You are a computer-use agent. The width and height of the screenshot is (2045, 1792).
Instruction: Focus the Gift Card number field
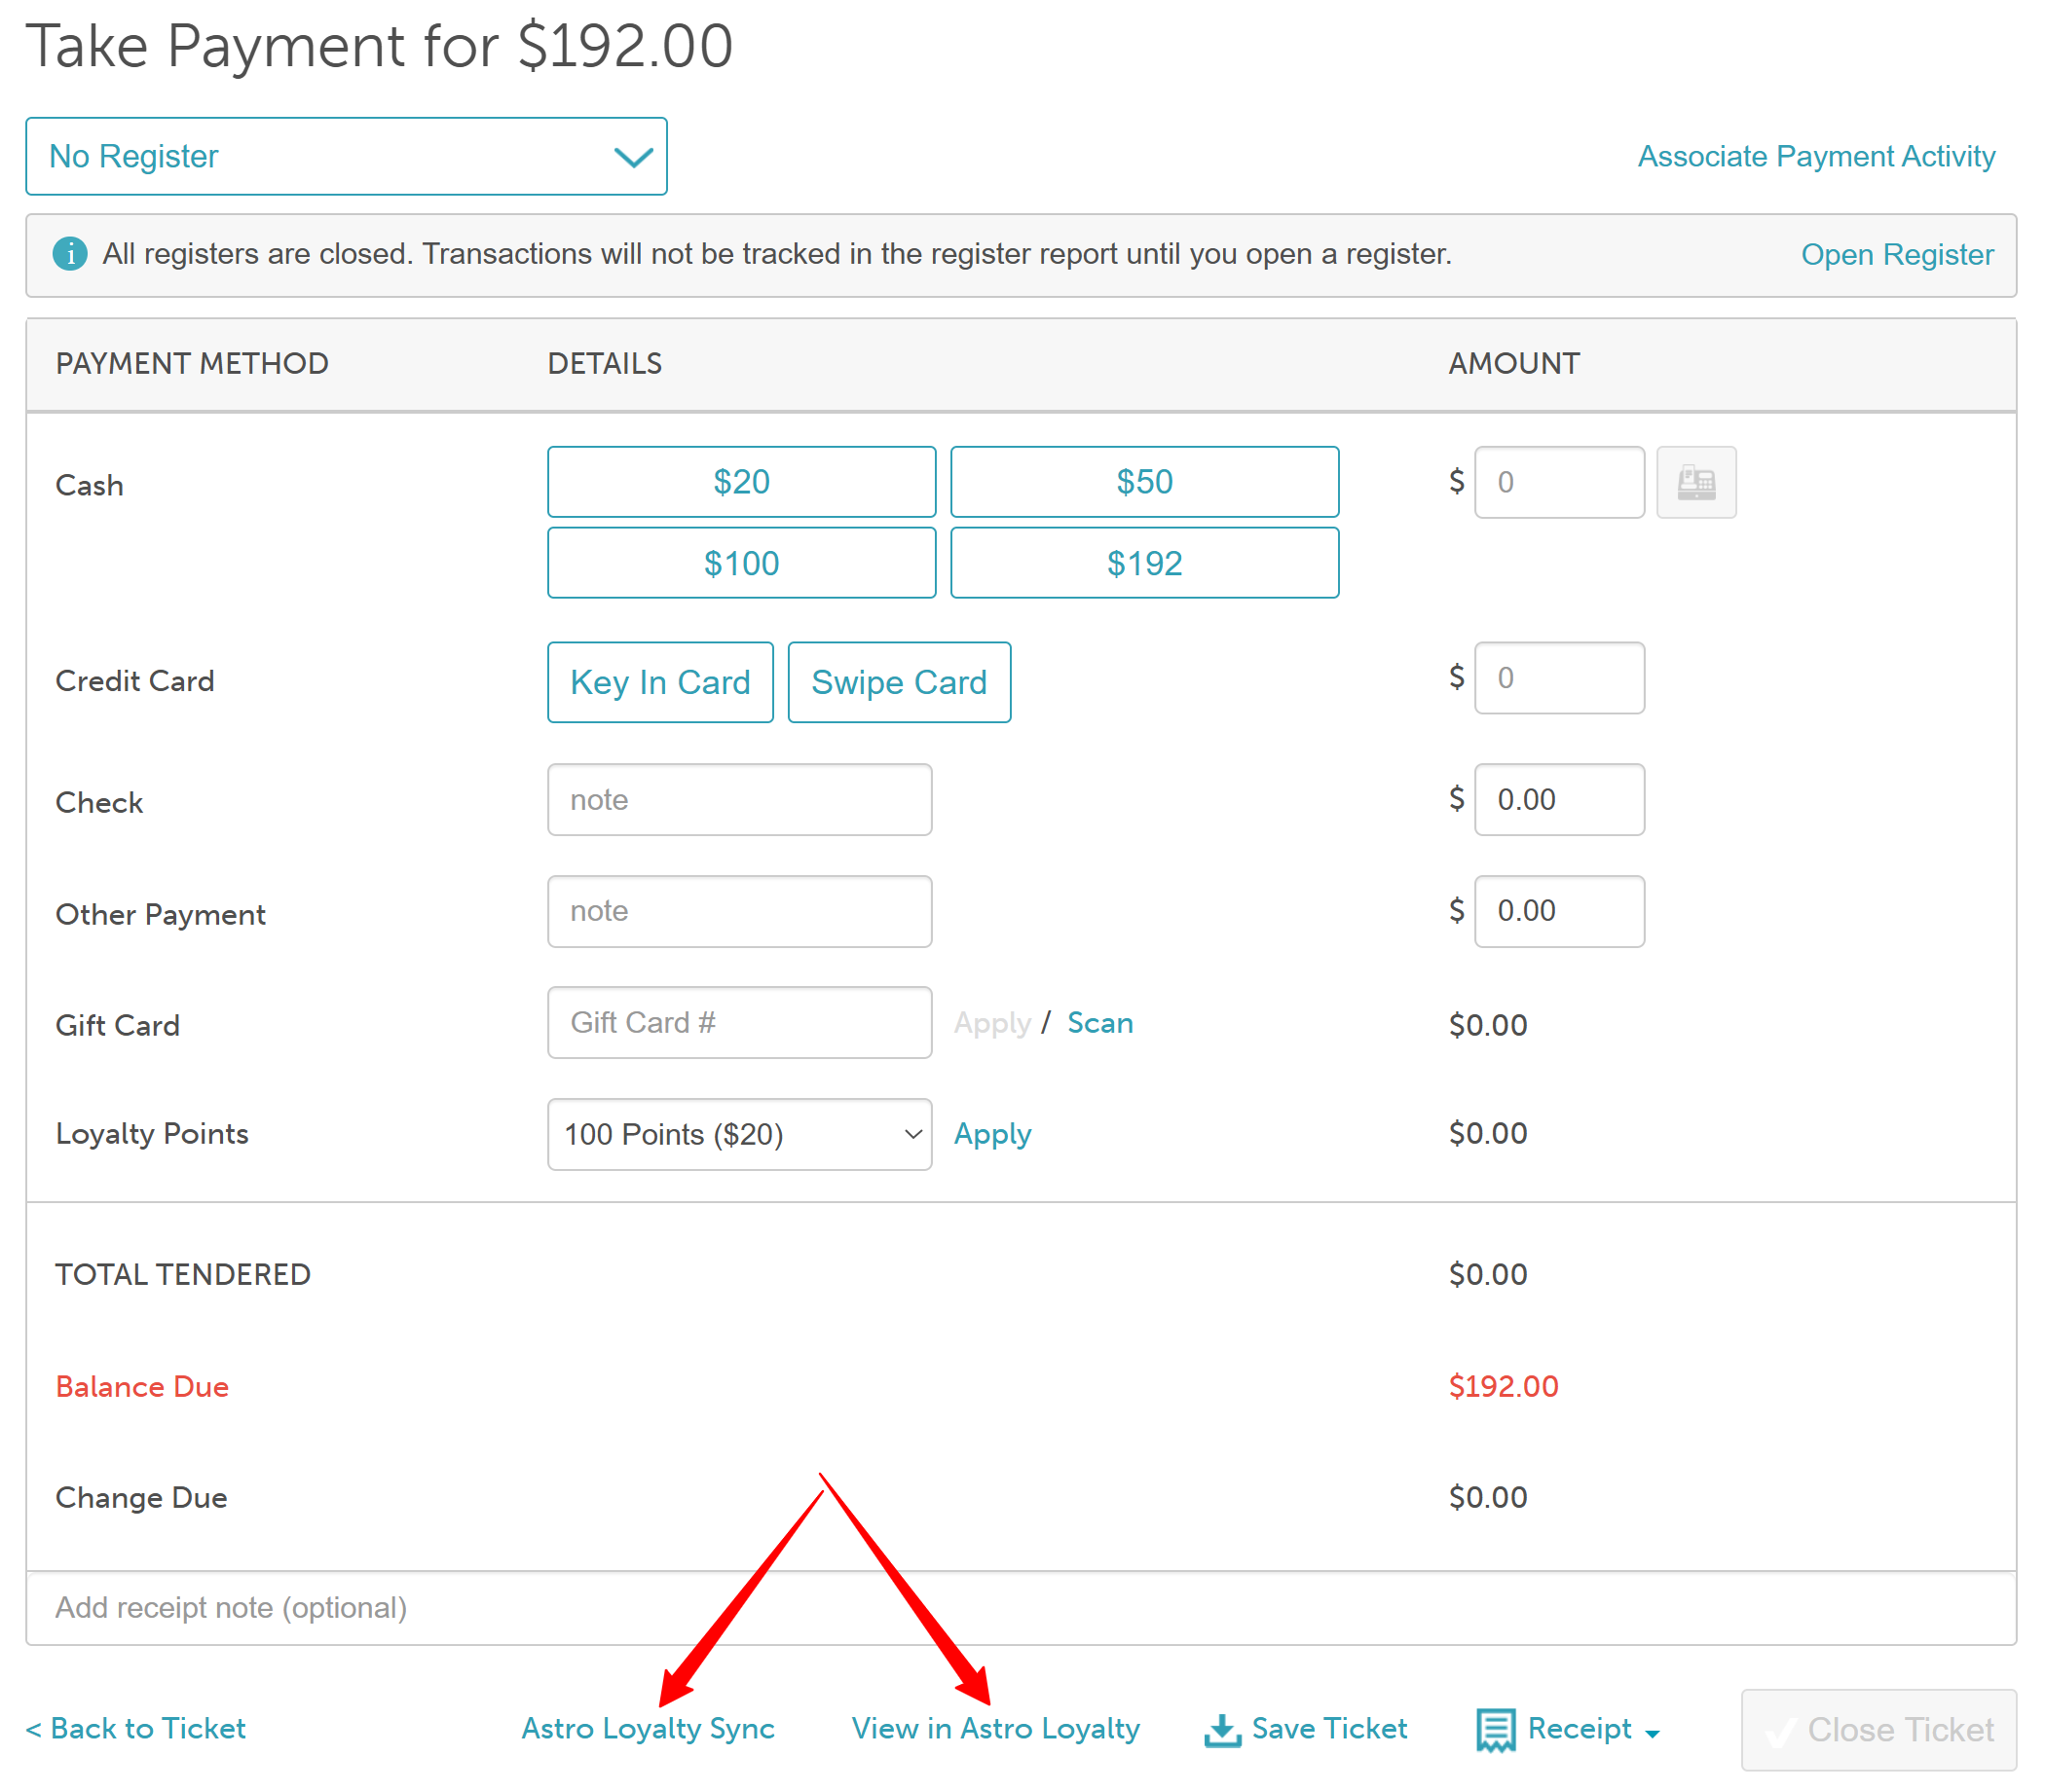coord(738,1022)
